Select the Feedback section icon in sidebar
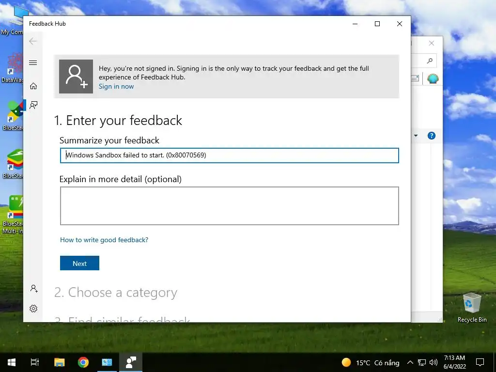496x372 pixels. pyautogui.click(x=33, y=105)
